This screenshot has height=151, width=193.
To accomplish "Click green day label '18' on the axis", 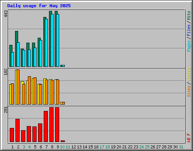I will coord(107,147).
